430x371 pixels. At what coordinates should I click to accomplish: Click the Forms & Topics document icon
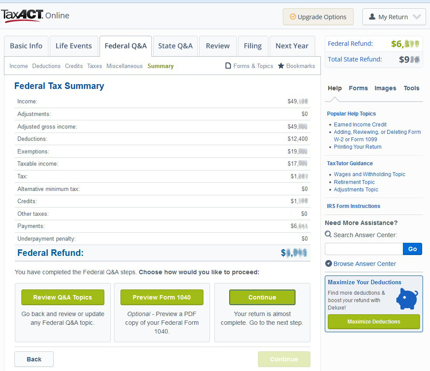point(228,66)
